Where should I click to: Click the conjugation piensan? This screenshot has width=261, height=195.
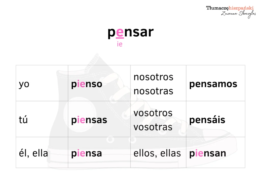[207, 153]
